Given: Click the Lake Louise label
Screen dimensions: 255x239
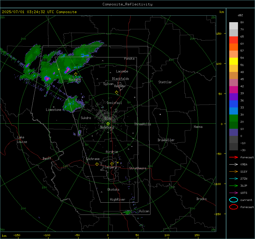Looking at the screenshot, I should [22, 140].
